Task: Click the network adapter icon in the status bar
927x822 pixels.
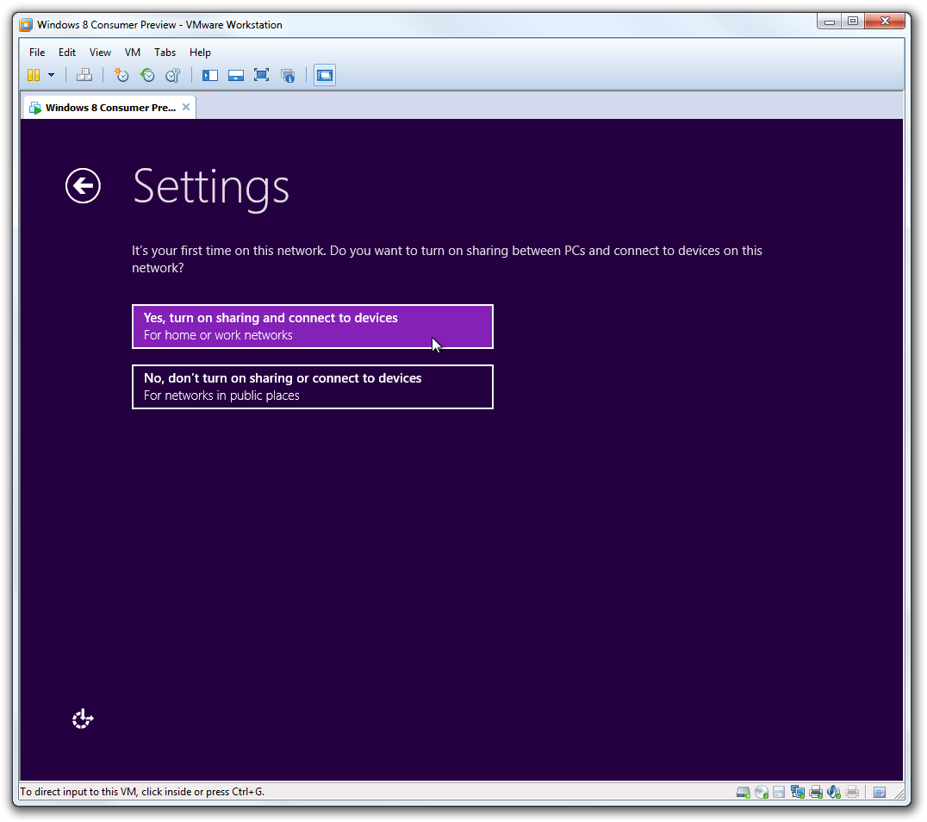Action: tap(797, 791)
